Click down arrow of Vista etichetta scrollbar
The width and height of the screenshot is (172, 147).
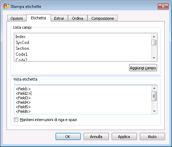pyautogui.click(x=154, y=111)
